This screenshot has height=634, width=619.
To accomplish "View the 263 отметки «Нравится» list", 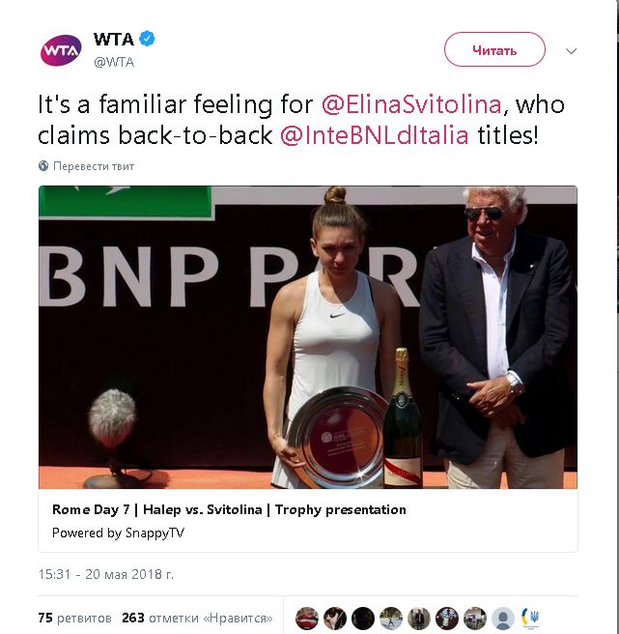I will 197,618.
